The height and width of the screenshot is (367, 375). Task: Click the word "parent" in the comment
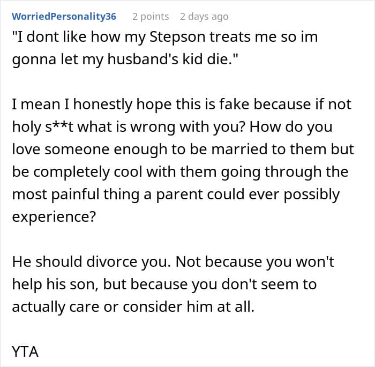[179, 194]
